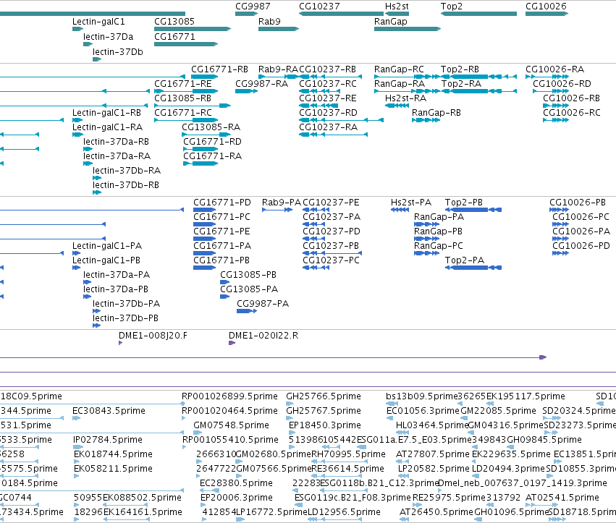Image resolution: width=616 pixels, height=523 pixels.
Task: Click transcript RanGap-RC
Action: click(x=399, y=69)
